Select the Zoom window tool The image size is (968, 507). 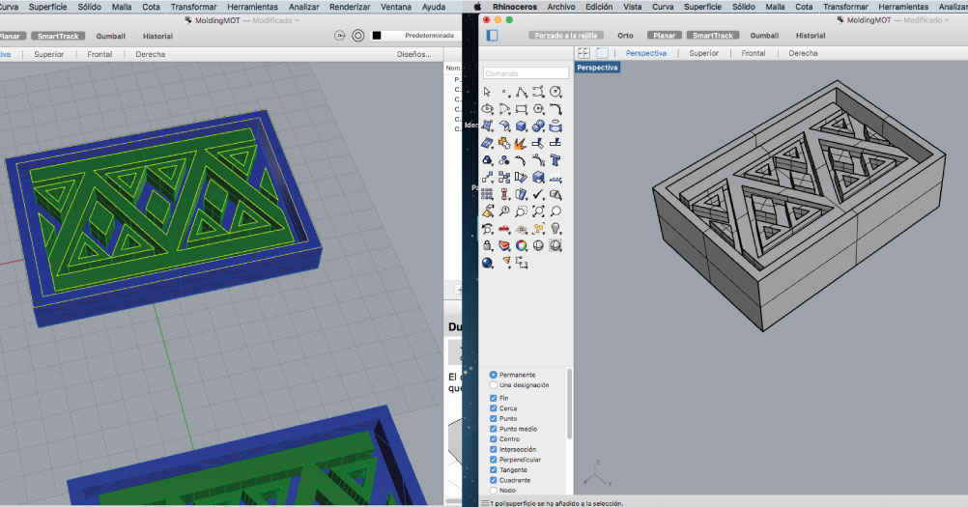(x=521, y=211)
